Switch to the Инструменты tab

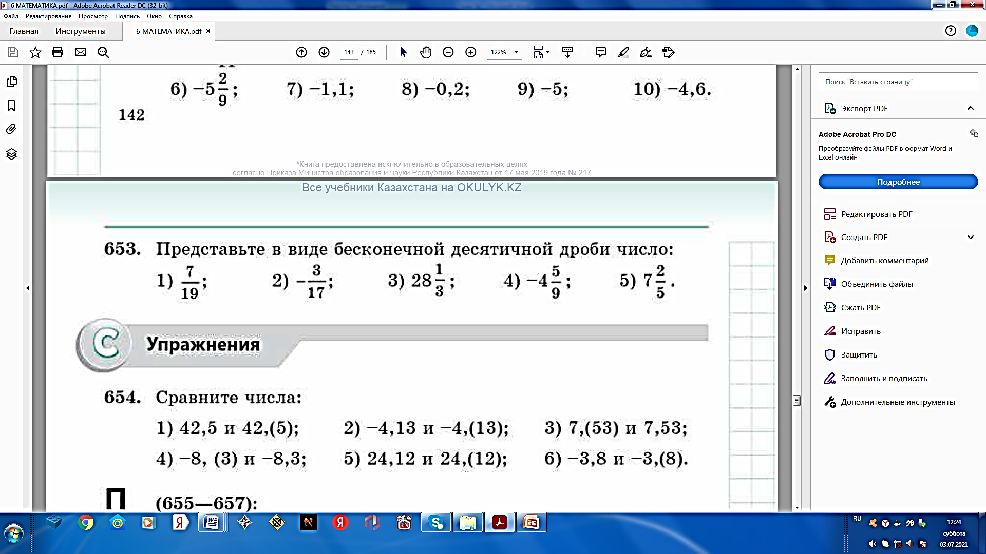click(80, 31)
